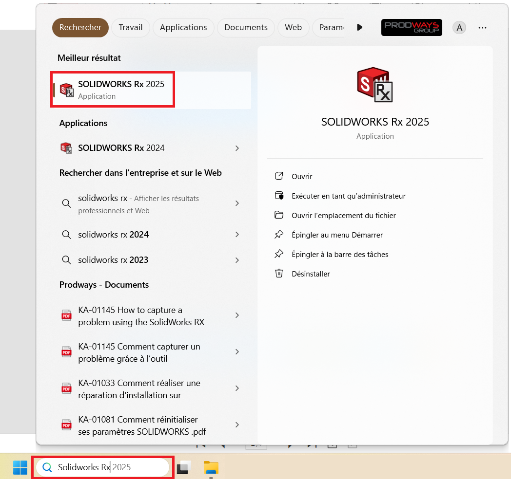Image resolution: width=511 pixels, height=479 pixels.
Task: Choose Ouvrir action
Action: coord(375,176)
